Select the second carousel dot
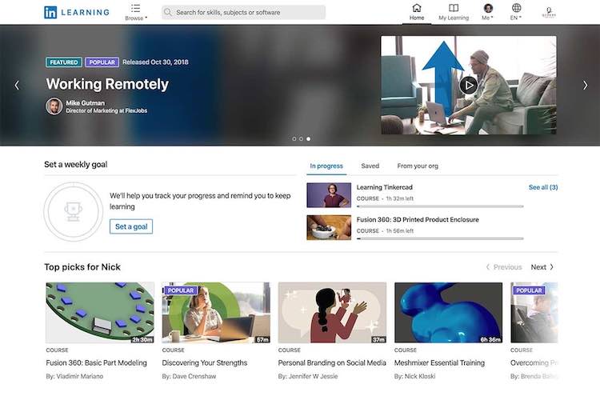 tap(301, 139)
